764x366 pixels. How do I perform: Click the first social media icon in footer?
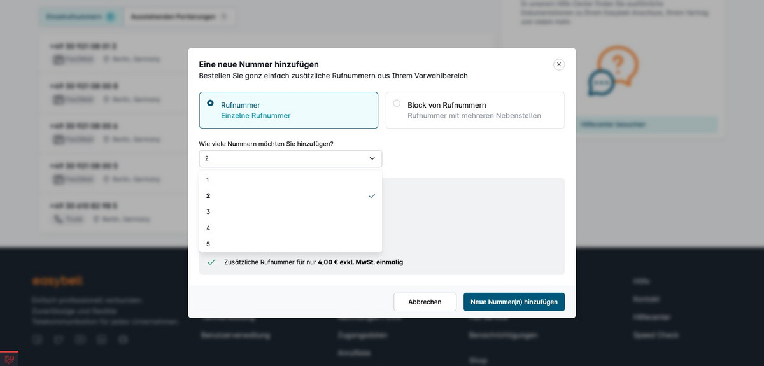click(38, 340)
